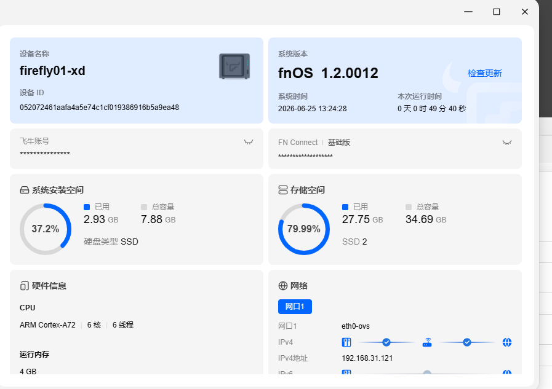Select the 网口1 tab
The width and height of the screenshot is (552, 389).
(295, 307)
